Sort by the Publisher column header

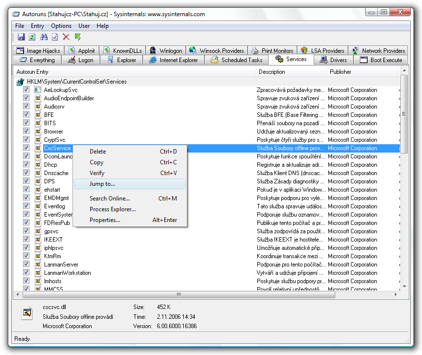point(362,72)
